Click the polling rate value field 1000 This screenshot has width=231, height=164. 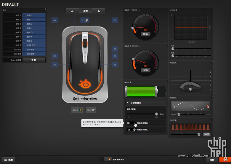point(206,134)
